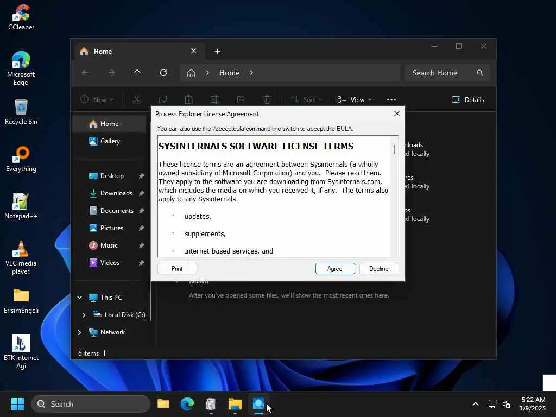Close the Home tab

click(x=194, y=51)
